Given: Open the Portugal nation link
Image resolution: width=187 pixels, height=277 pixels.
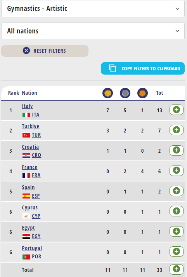Looking at the screenshot, I should coord(32,248).
